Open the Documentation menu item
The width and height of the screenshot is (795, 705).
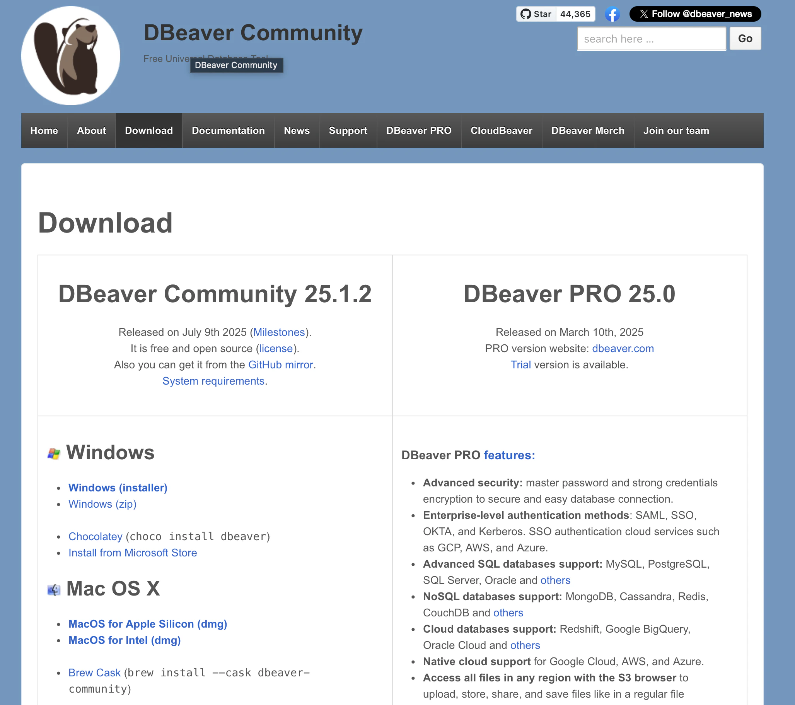coord(228,130)
